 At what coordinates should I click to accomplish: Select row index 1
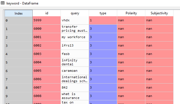pos(19,29)
